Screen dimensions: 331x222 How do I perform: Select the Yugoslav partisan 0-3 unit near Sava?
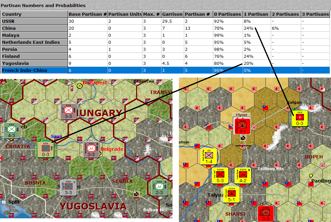[x=45, y=149]
